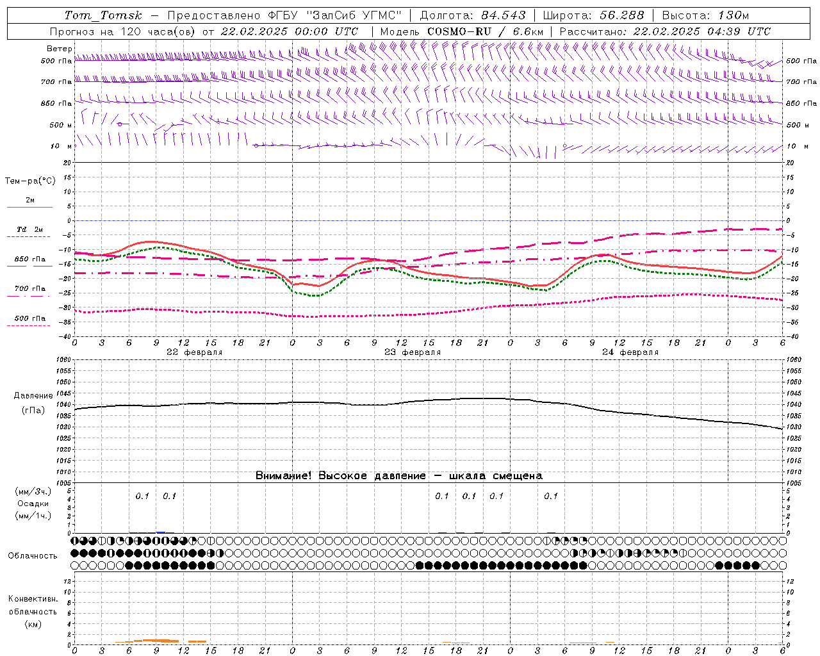This screenshot has width=820, height=656.
Task: Click the 'Высота: 130м' elevation text
Action: pos(705,15)
